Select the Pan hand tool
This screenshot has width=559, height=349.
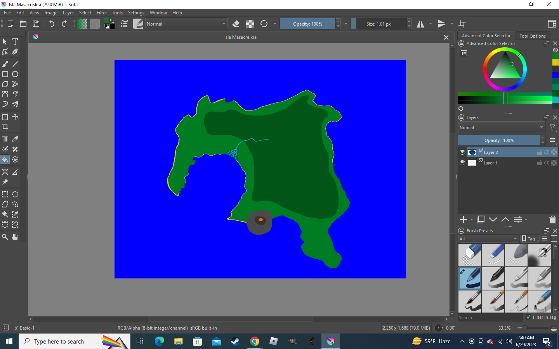tap(15, 237)
